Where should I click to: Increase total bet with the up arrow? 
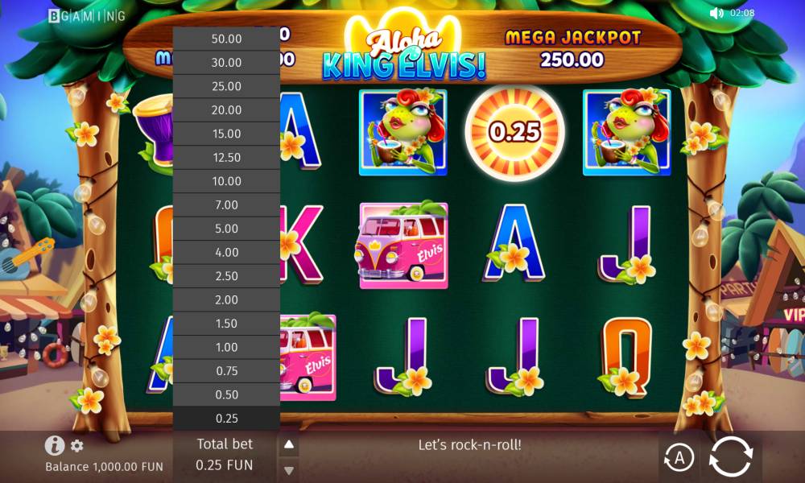pos(289,444)
